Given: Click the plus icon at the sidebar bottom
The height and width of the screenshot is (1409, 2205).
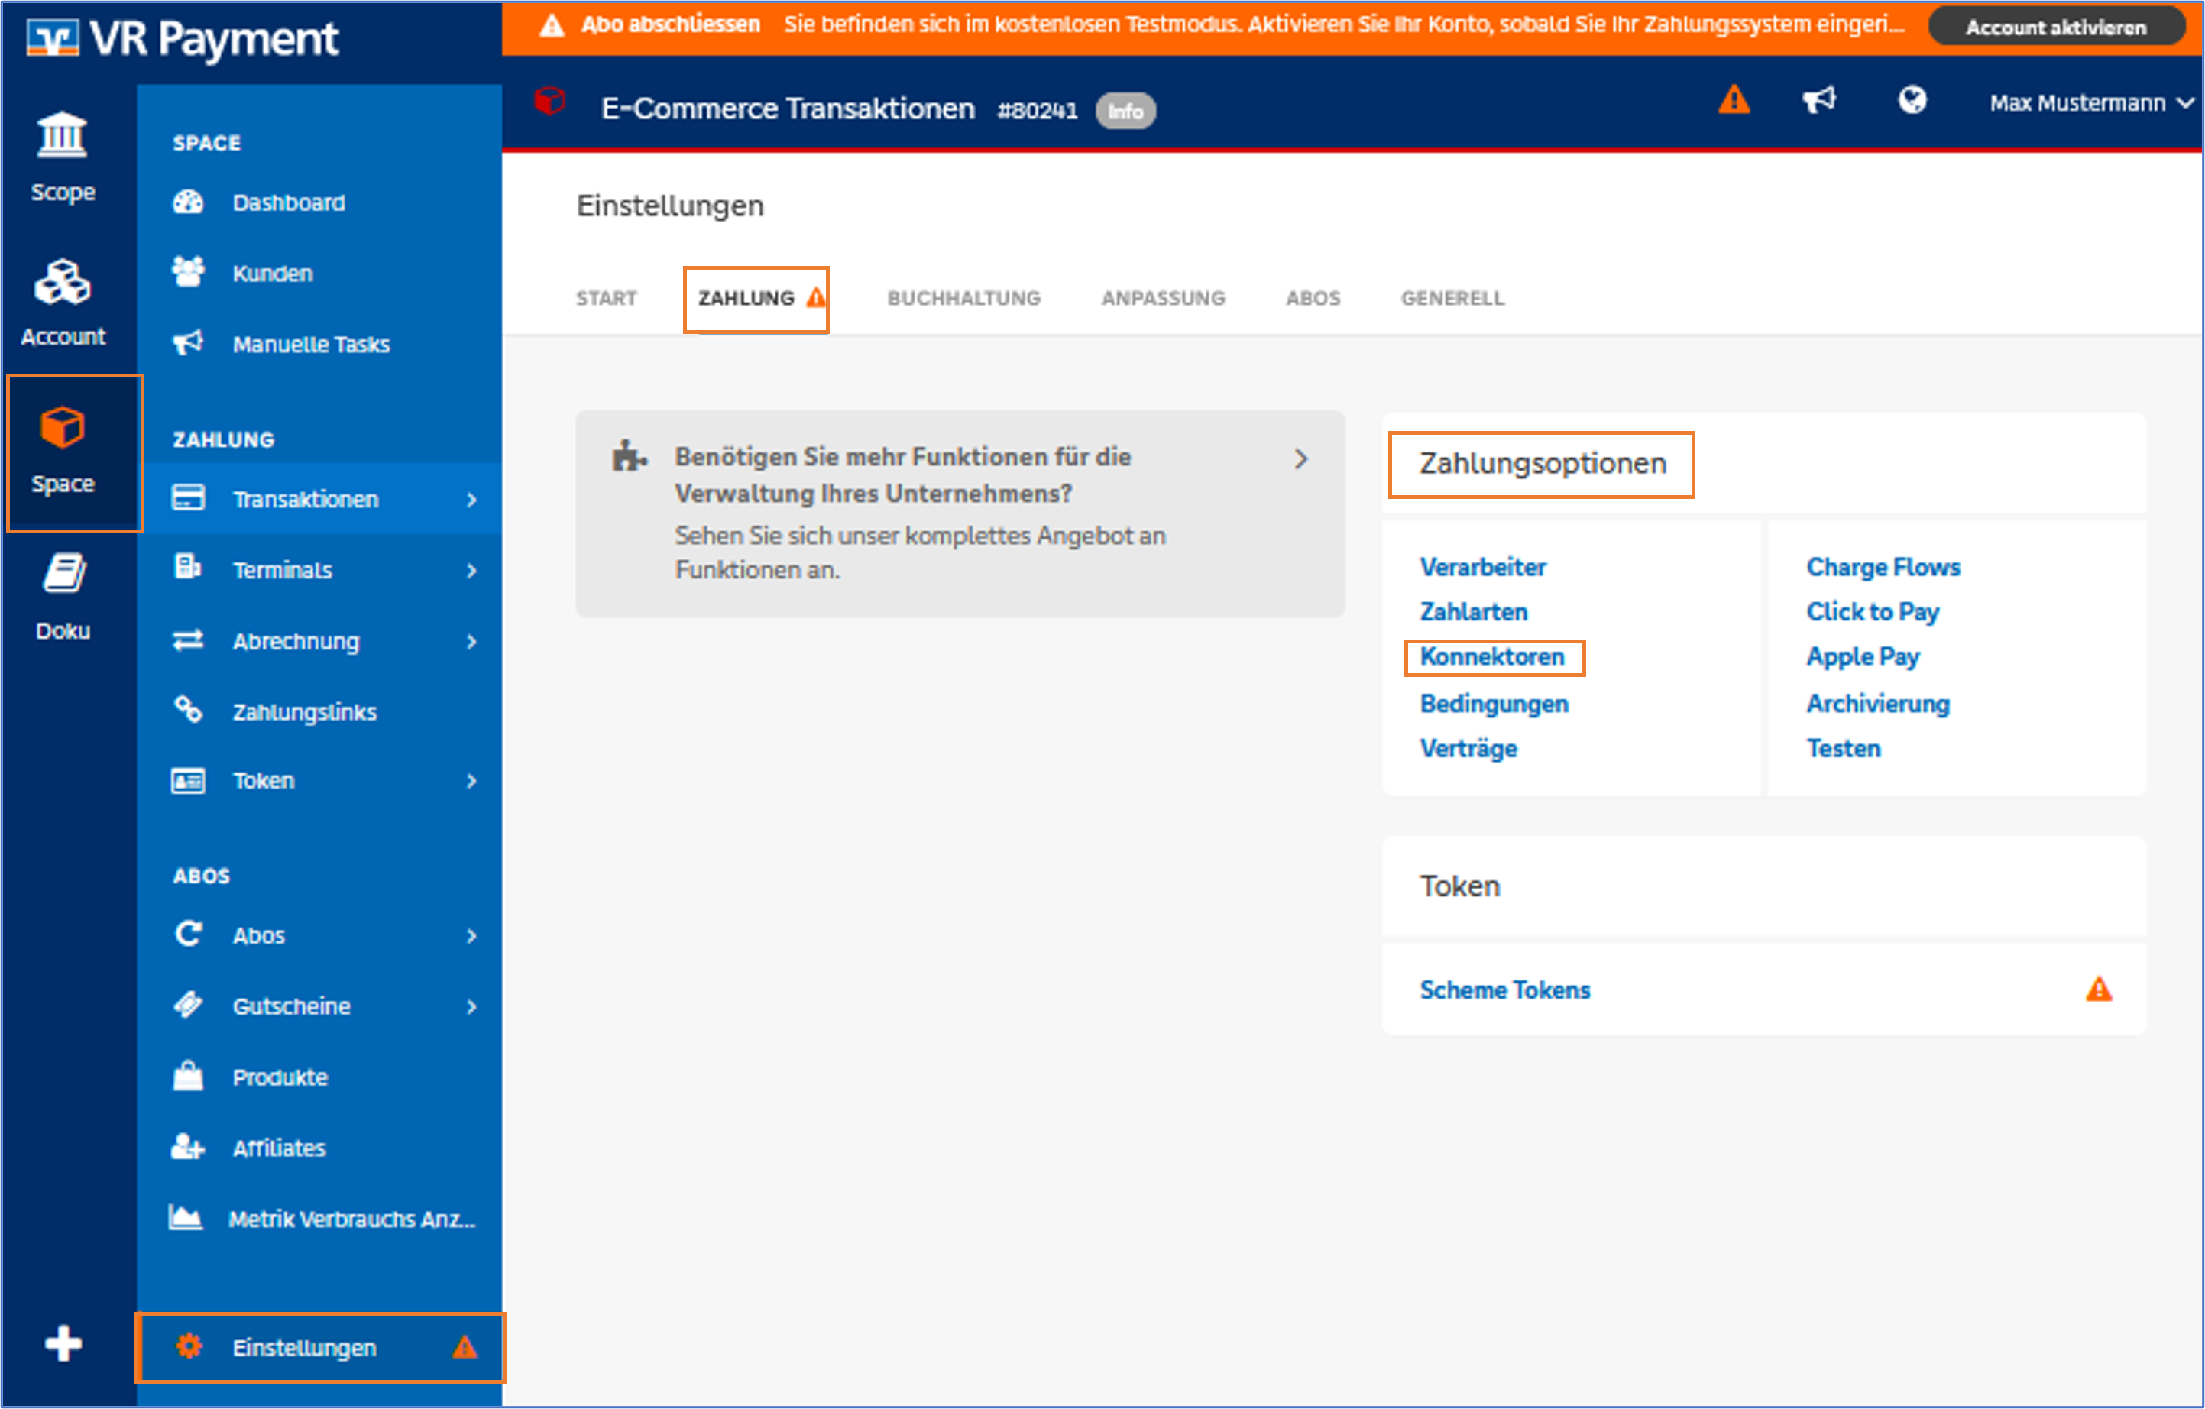Looking at the screenshot, I should (63, 1343).
